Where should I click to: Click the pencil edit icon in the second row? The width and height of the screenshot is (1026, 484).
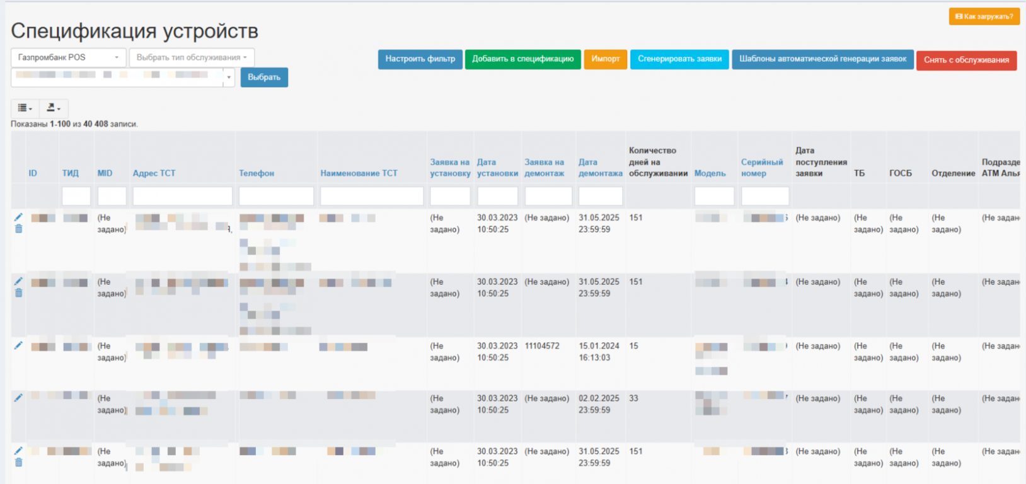pyautogui.click(x=18, y=282)
